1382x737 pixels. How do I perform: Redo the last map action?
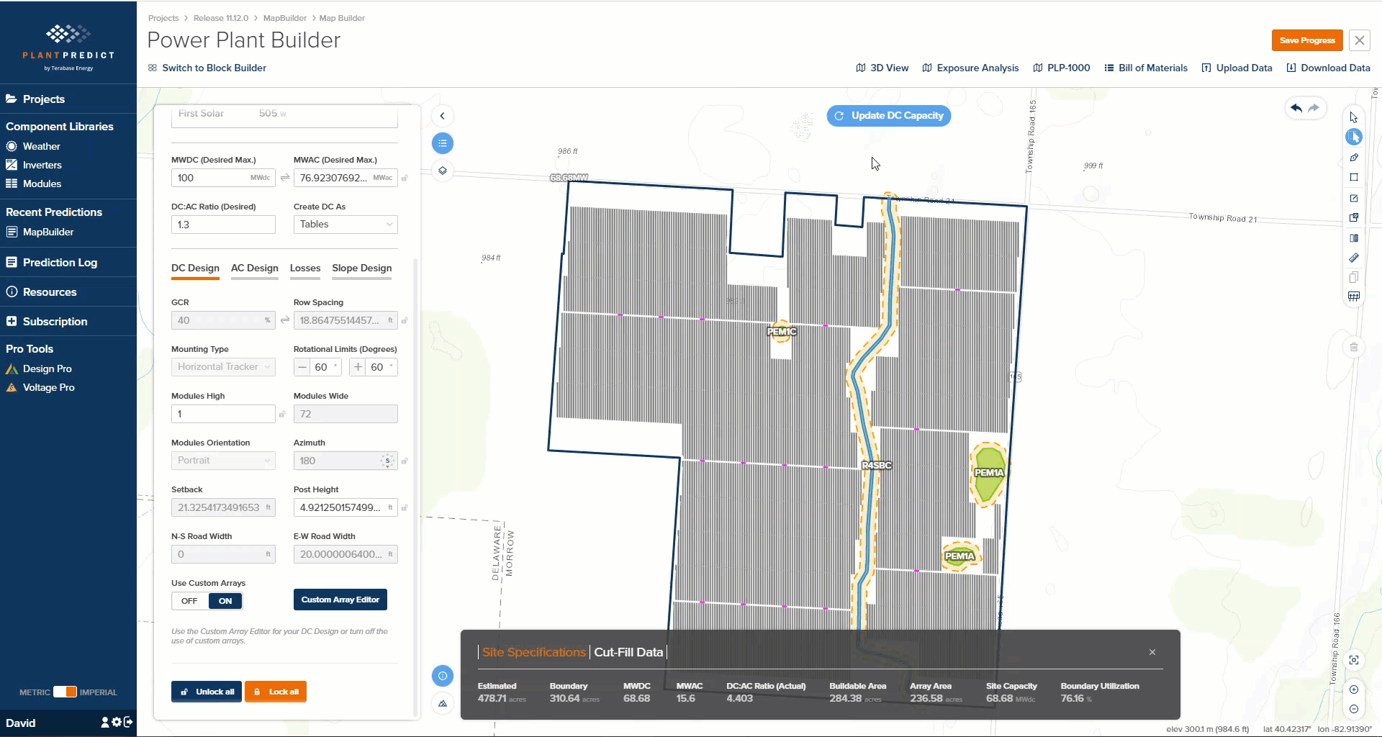pyautogui.click(x=1314, y=108)
